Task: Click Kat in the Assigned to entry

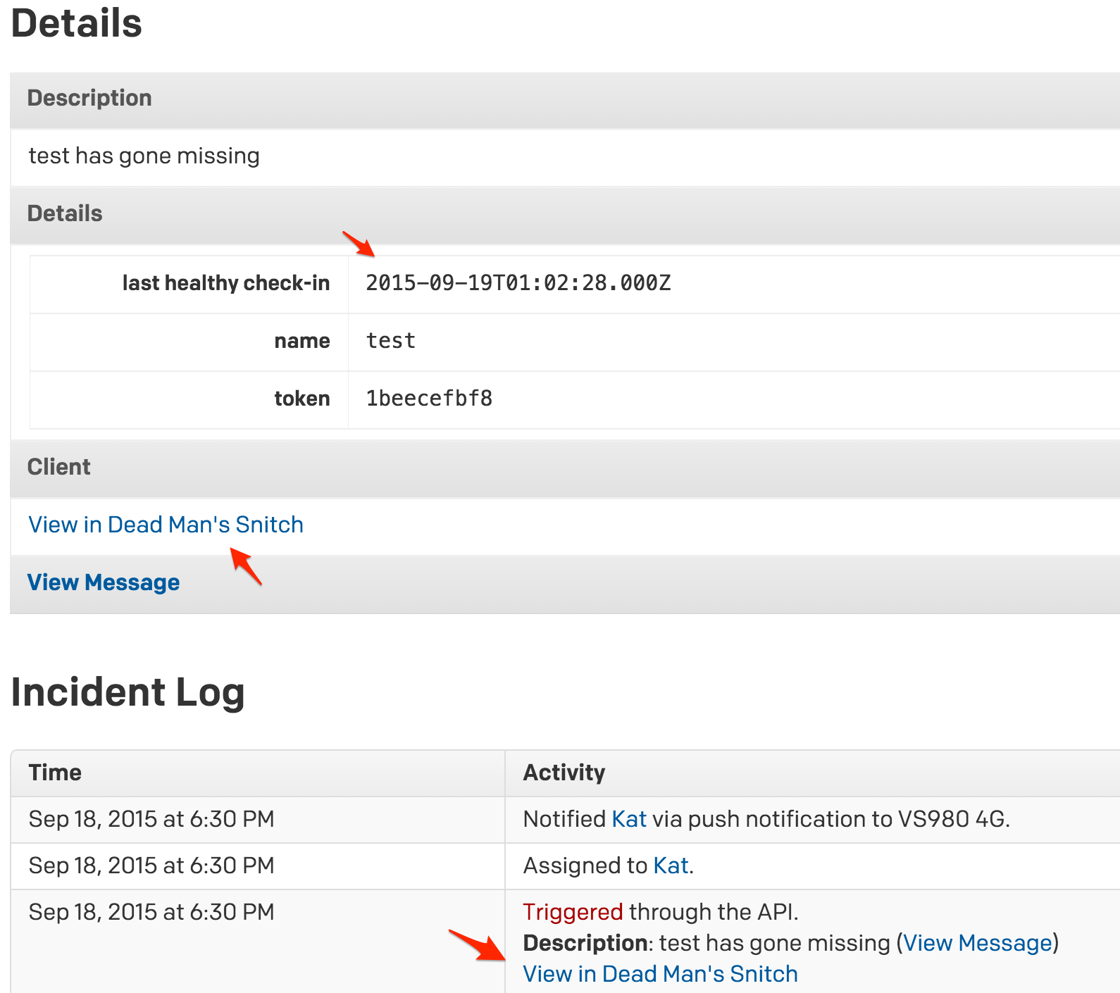Action: (671, 866)
